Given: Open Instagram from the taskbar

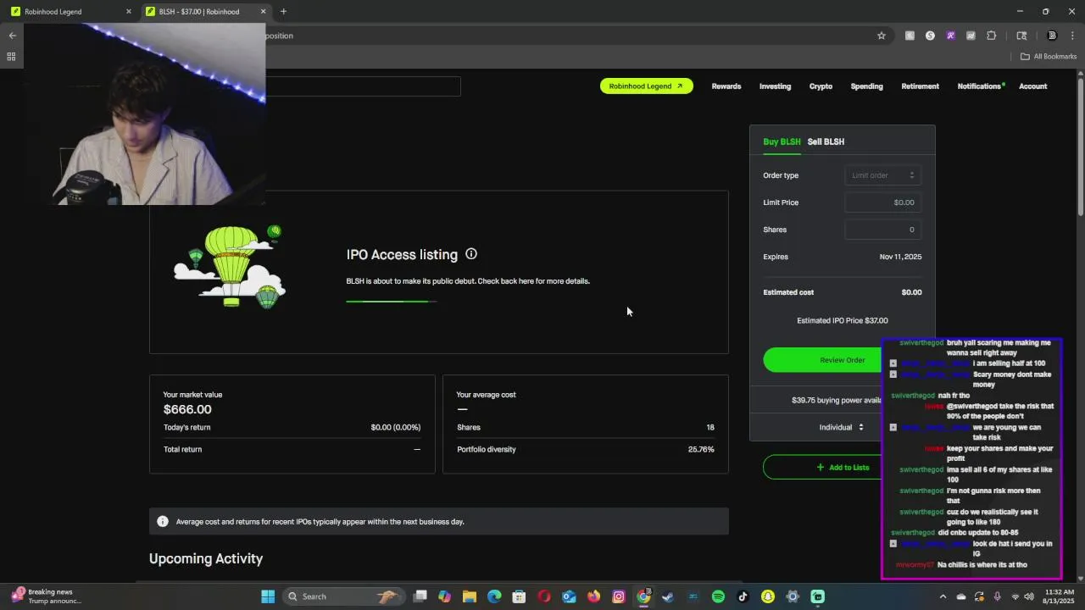Looking at the screenshot, I should pos(619,596).
